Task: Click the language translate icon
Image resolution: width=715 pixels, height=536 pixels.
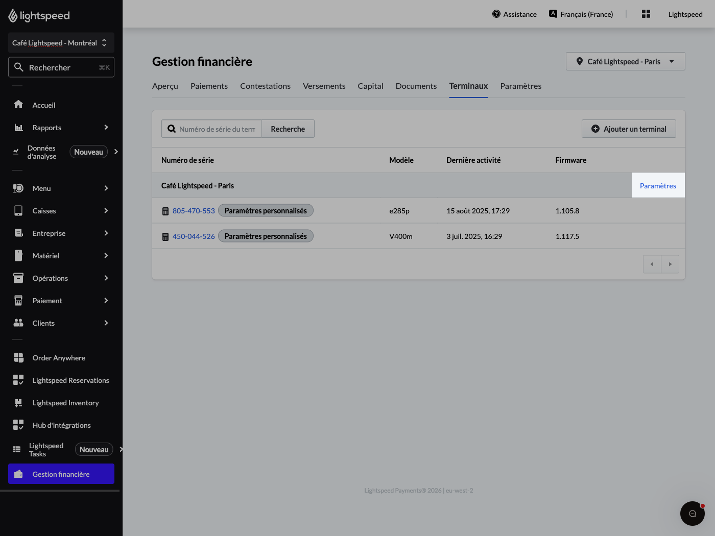Action: coord(553,14)
